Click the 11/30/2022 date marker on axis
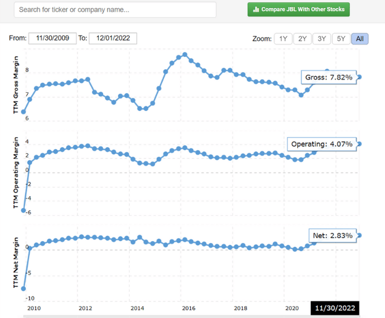Screen dimensions: 385x318 point(335,308)
